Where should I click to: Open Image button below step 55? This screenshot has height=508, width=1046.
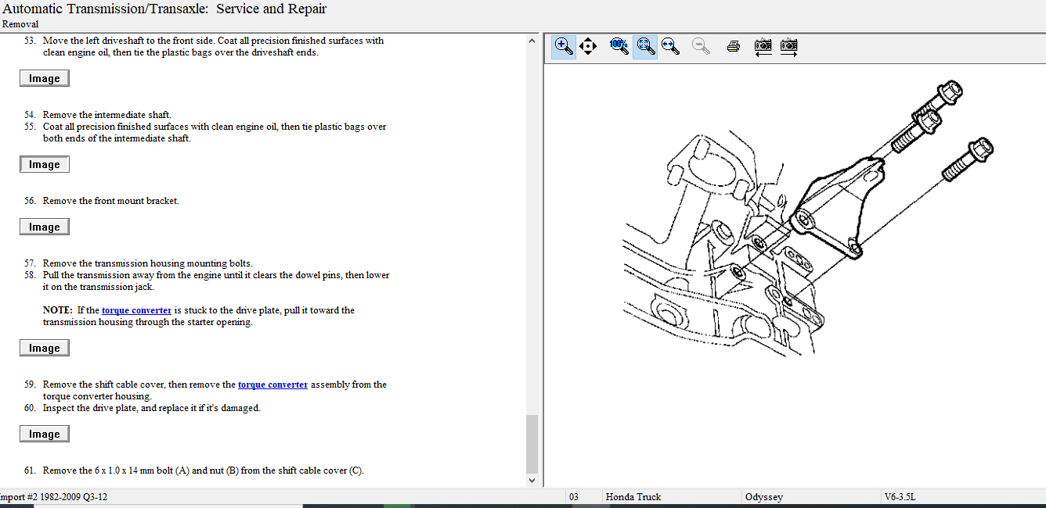pos(45,164)
